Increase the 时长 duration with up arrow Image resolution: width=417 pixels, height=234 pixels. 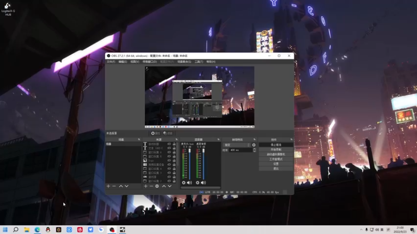tap(254, 149)
